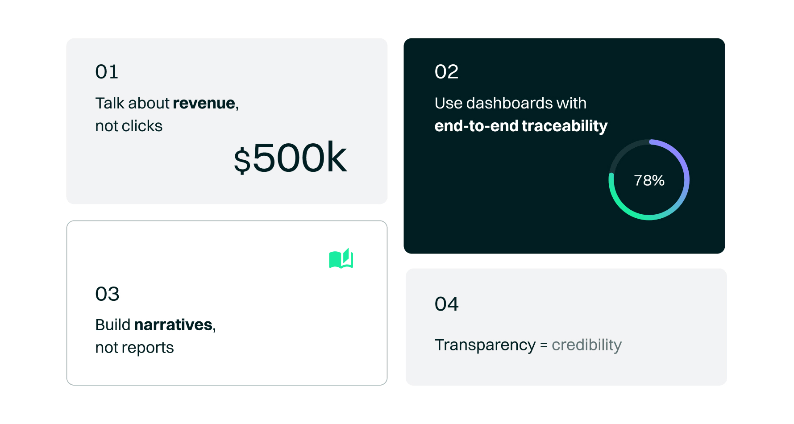The width and height of the screenshot is (794, 424).
Task: Select the 01 card number
Action: point(107,72)
